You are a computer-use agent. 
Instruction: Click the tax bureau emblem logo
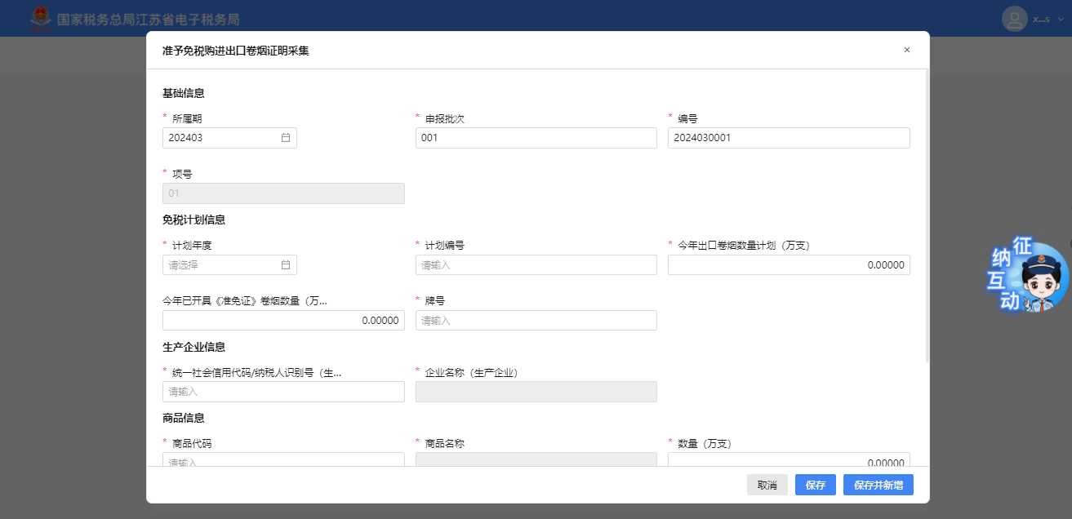click(38, 18)
